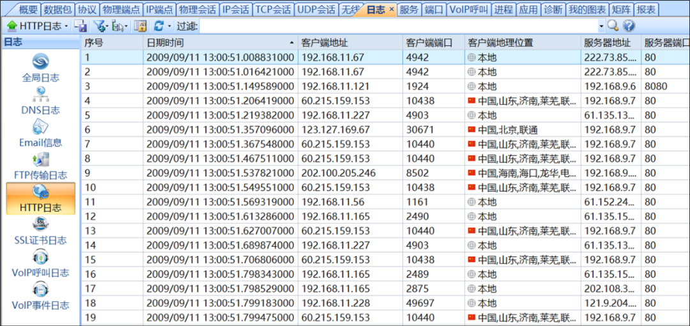The width and height of the screenshot is (690, 326).
Task: Click the 过滤 filter input field
Action: [397, 26]
